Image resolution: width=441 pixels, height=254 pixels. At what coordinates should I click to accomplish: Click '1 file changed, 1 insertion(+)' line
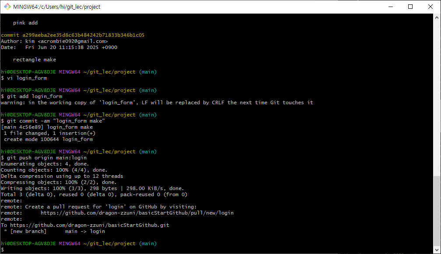click(x=49, y=133)
